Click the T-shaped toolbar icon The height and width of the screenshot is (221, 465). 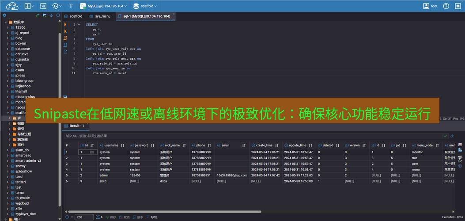[71, 6]
